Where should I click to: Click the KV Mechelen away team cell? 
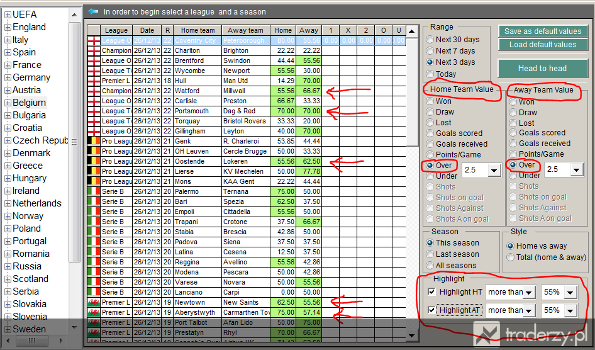pyautogui.click(x=246, y=171)
